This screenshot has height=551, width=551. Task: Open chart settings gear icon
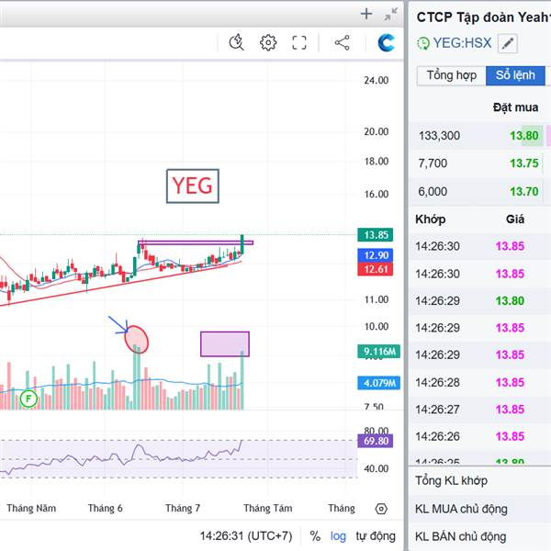(268, 43)
